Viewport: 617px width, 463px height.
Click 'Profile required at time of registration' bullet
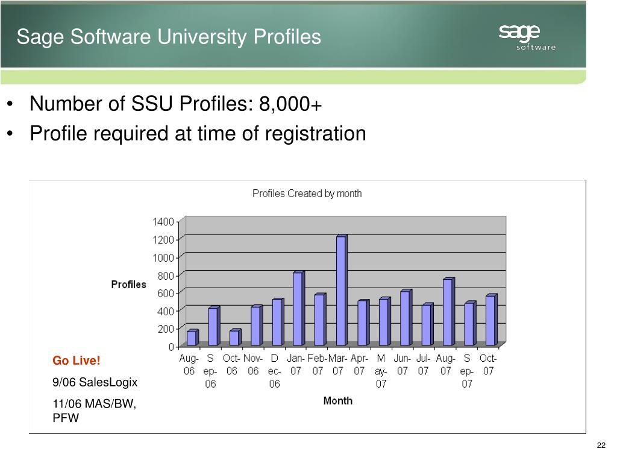[198, 133]
